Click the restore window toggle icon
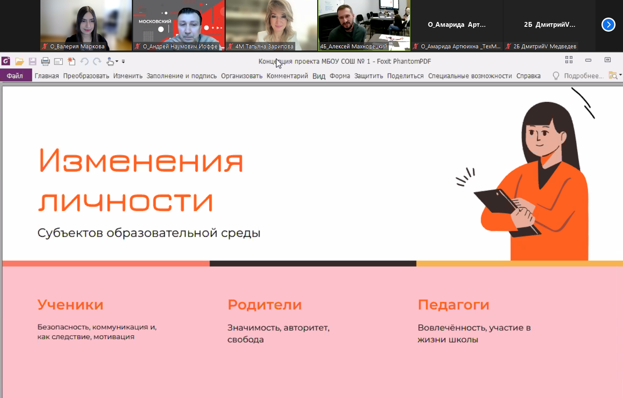The image size is (623, 398). coord(608,60)
